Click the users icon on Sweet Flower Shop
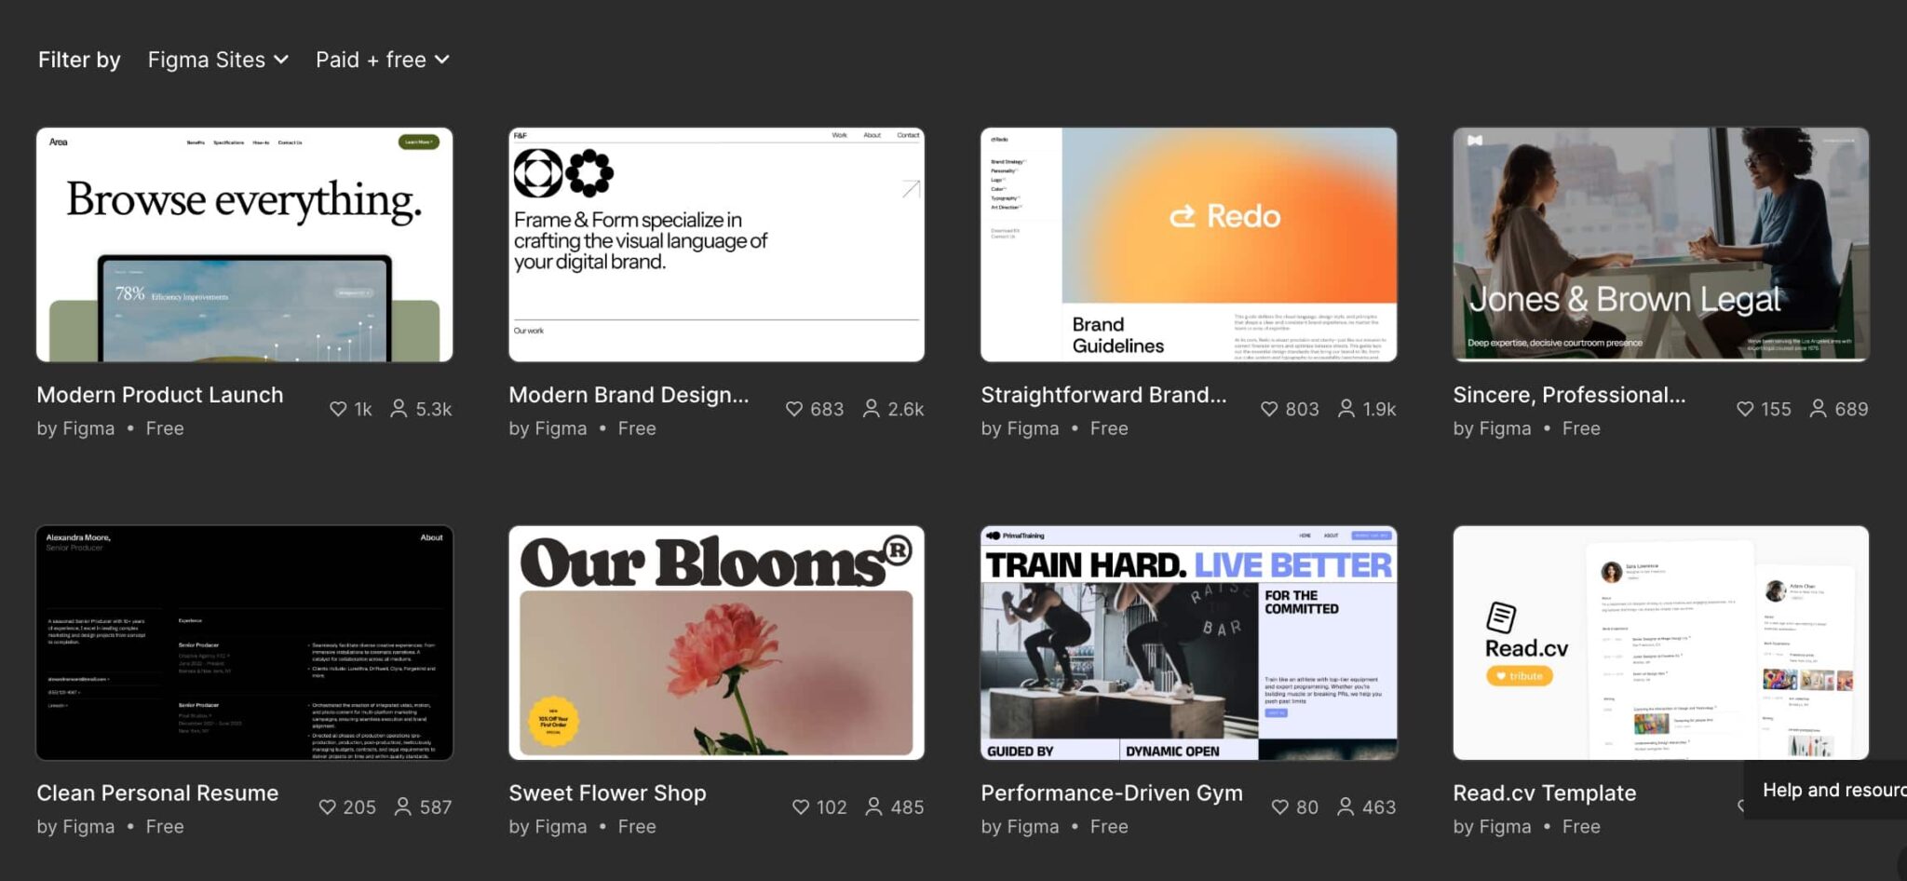The width and height of the screenshot is (1907, 881). [875, 806]
